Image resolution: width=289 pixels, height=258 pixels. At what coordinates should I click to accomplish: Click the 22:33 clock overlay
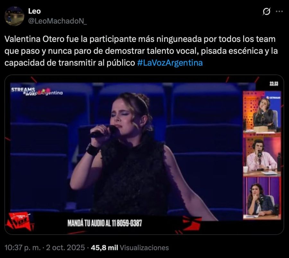point(274,84)
